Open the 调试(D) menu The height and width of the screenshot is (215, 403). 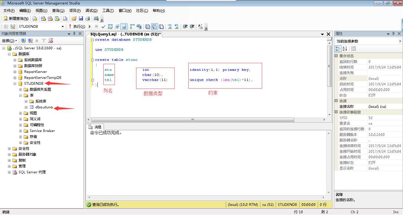91,11
